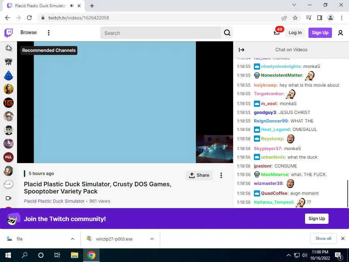
Task: Open volume control in system tray
Action: (x=305, y=255)
